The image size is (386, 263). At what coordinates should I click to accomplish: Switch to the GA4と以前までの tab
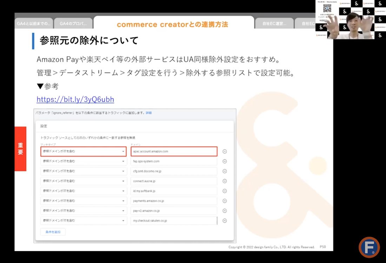click(34, 23)
